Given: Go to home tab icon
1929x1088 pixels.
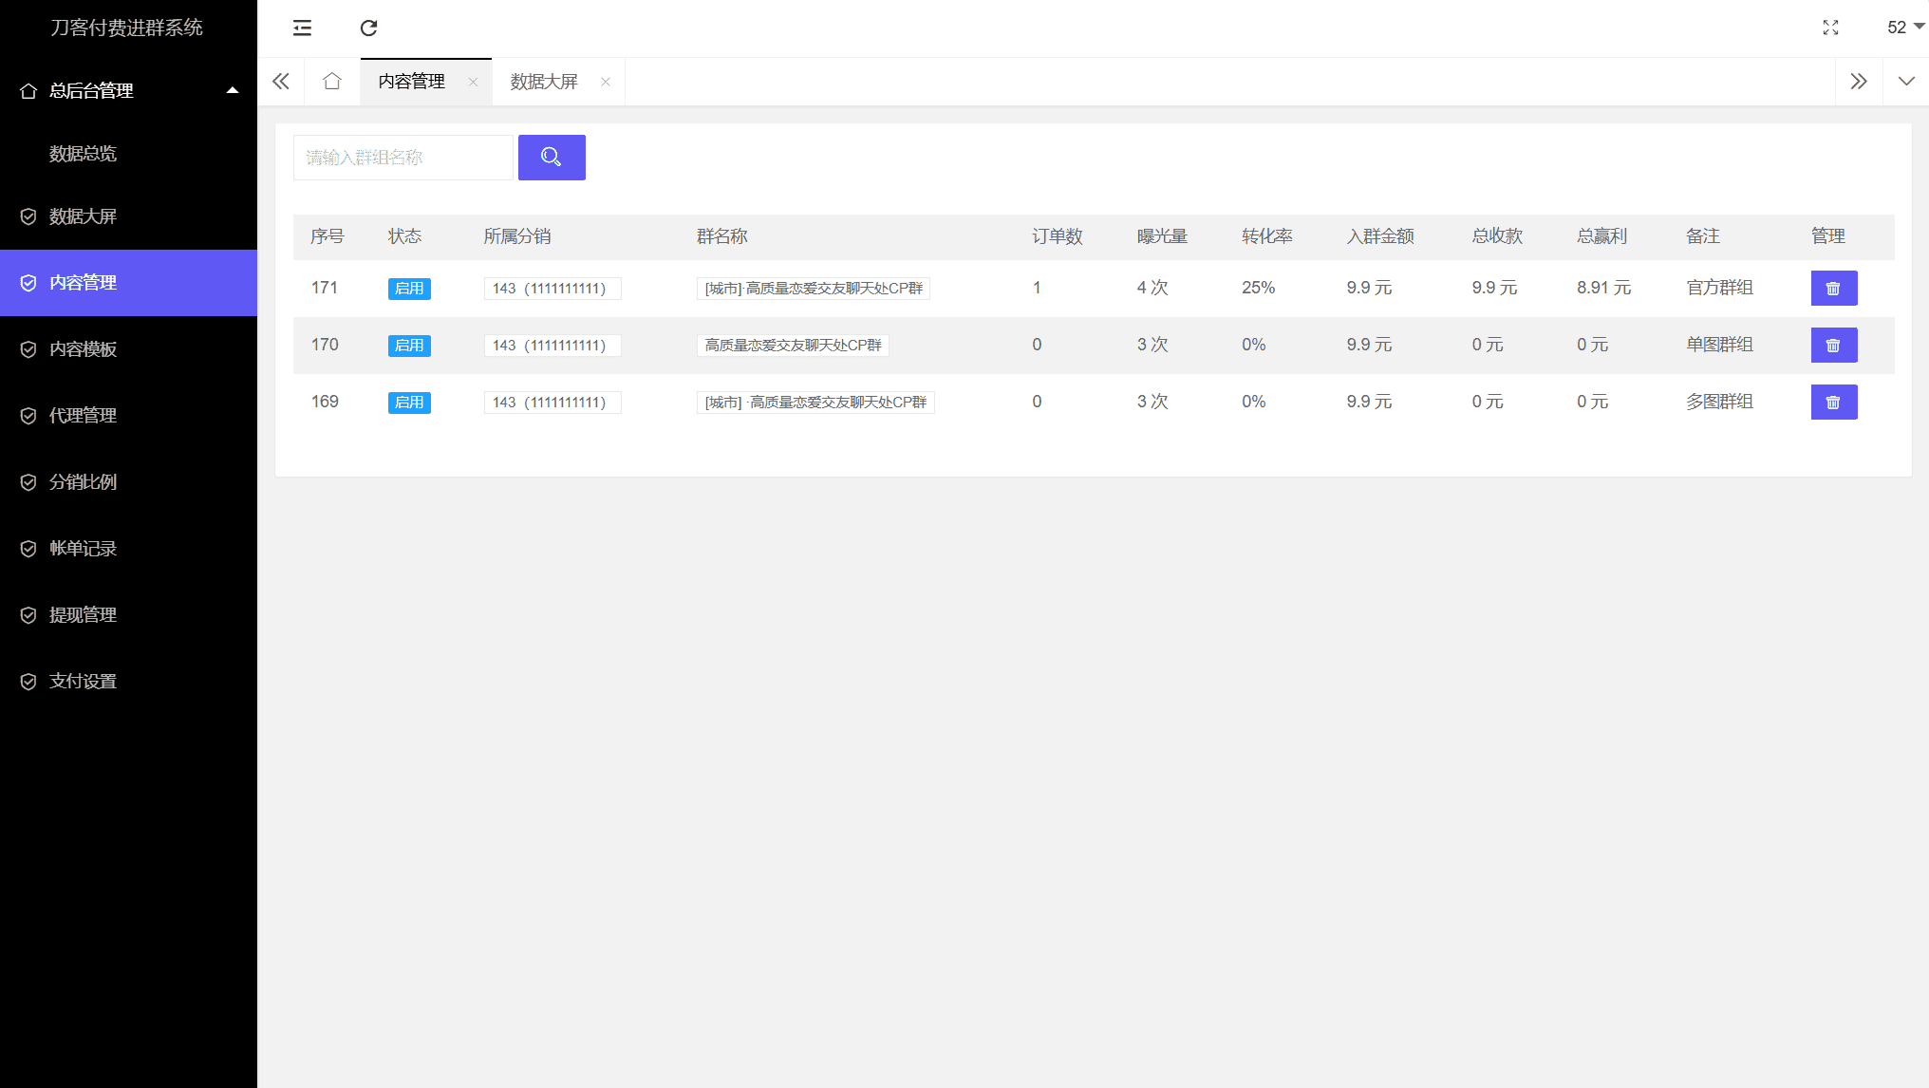Looking at the screenshot, I should 331,82.
